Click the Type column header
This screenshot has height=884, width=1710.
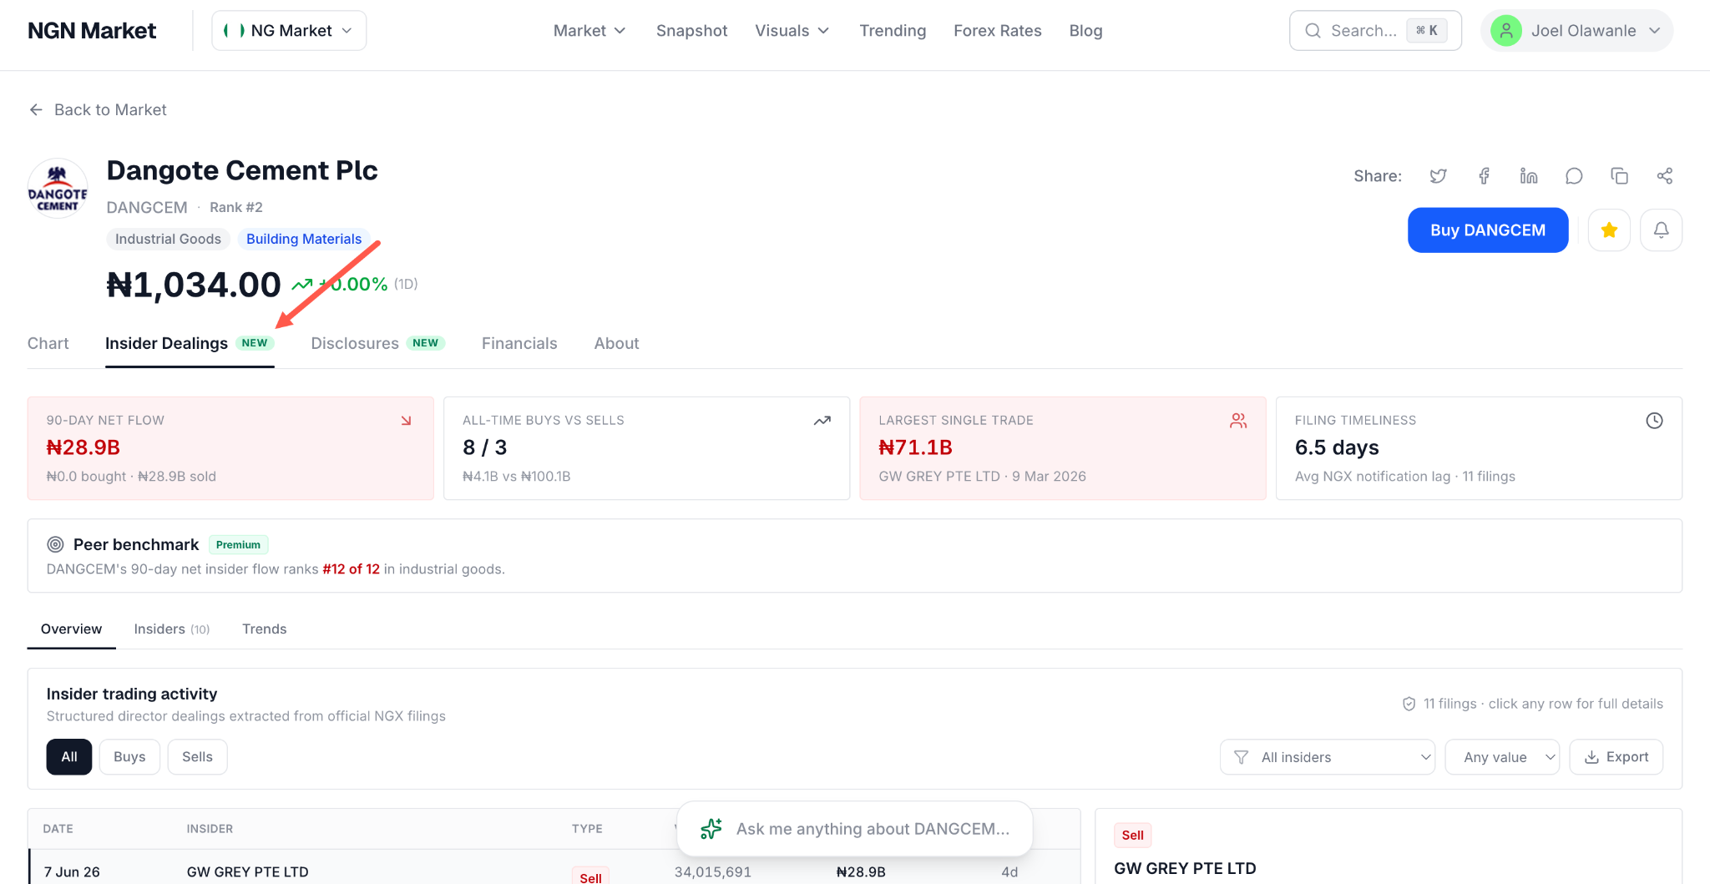coord(587,829)
